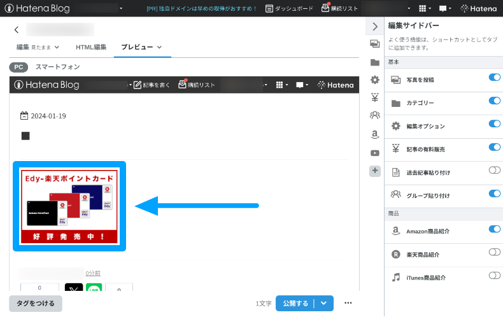The image size is (503, 317).
Task: Click the 公開する button
Action: pos(295,303)
